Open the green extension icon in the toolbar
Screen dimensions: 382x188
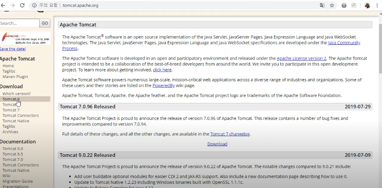354,5
